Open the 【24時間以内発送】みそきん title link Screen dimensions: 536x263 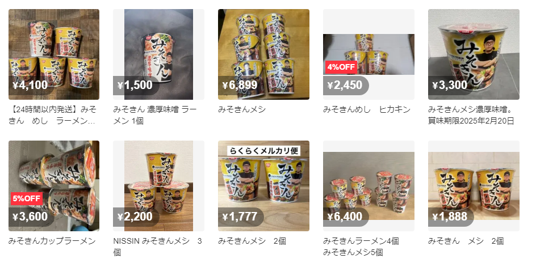(52, 115)
